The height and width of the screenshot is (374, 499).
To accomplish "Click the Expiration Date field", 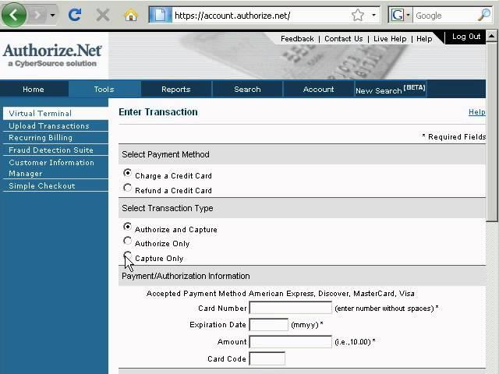I will (268, 325).
